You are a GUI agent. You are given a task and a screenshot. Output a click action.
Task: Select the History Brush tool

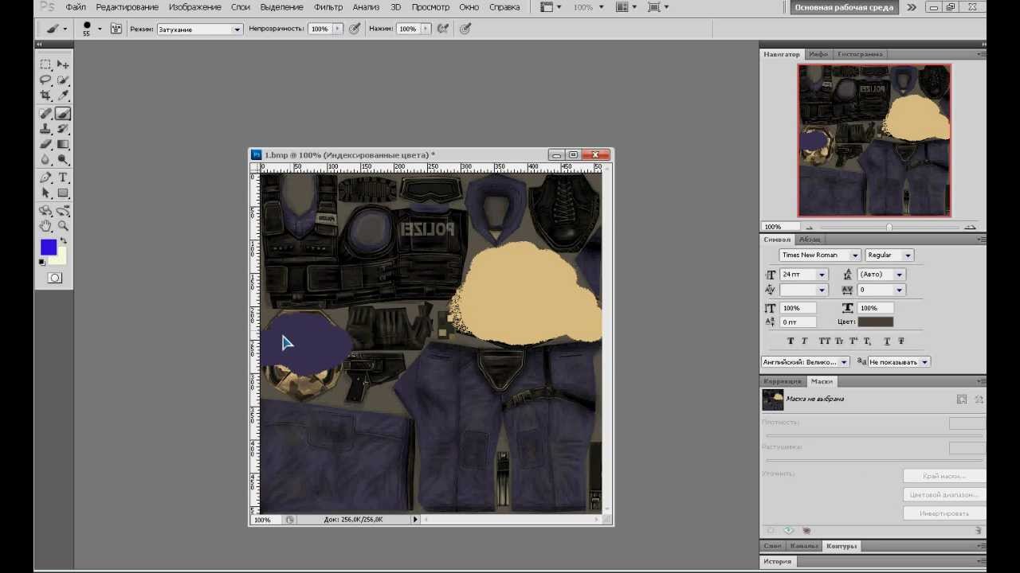click(63, 129)
